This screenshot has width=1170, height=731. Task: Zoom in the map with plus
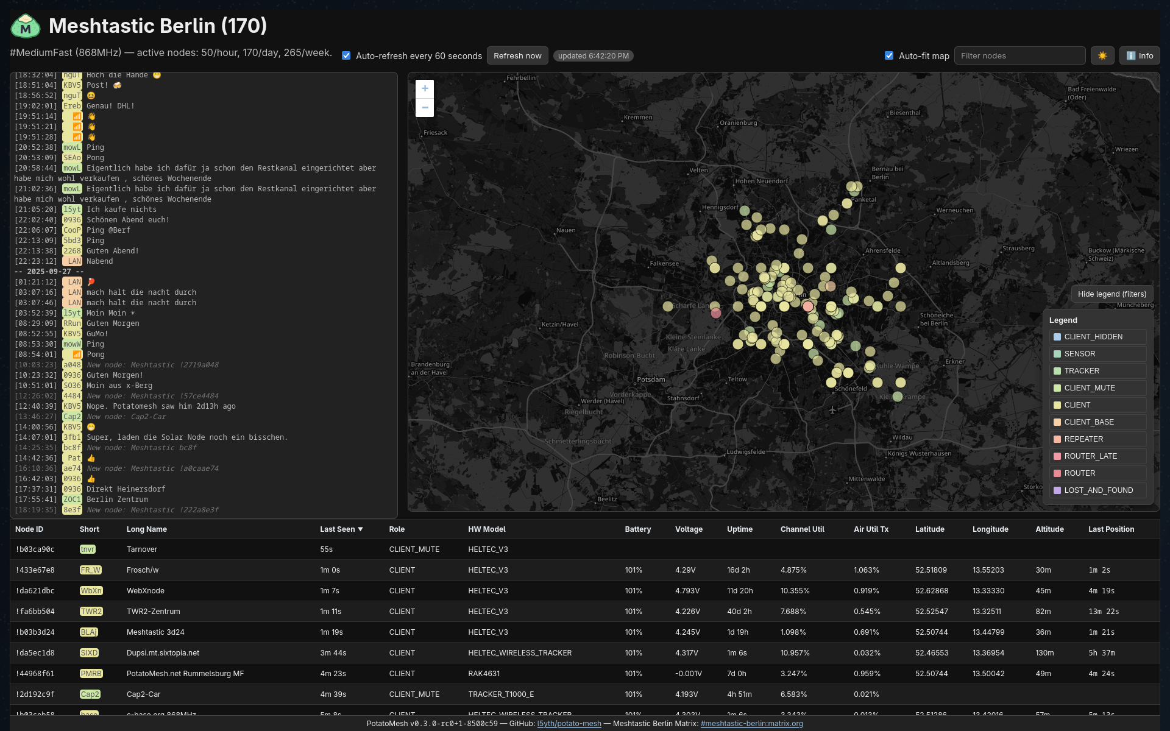pyautogui.click(x=425, y=88)
